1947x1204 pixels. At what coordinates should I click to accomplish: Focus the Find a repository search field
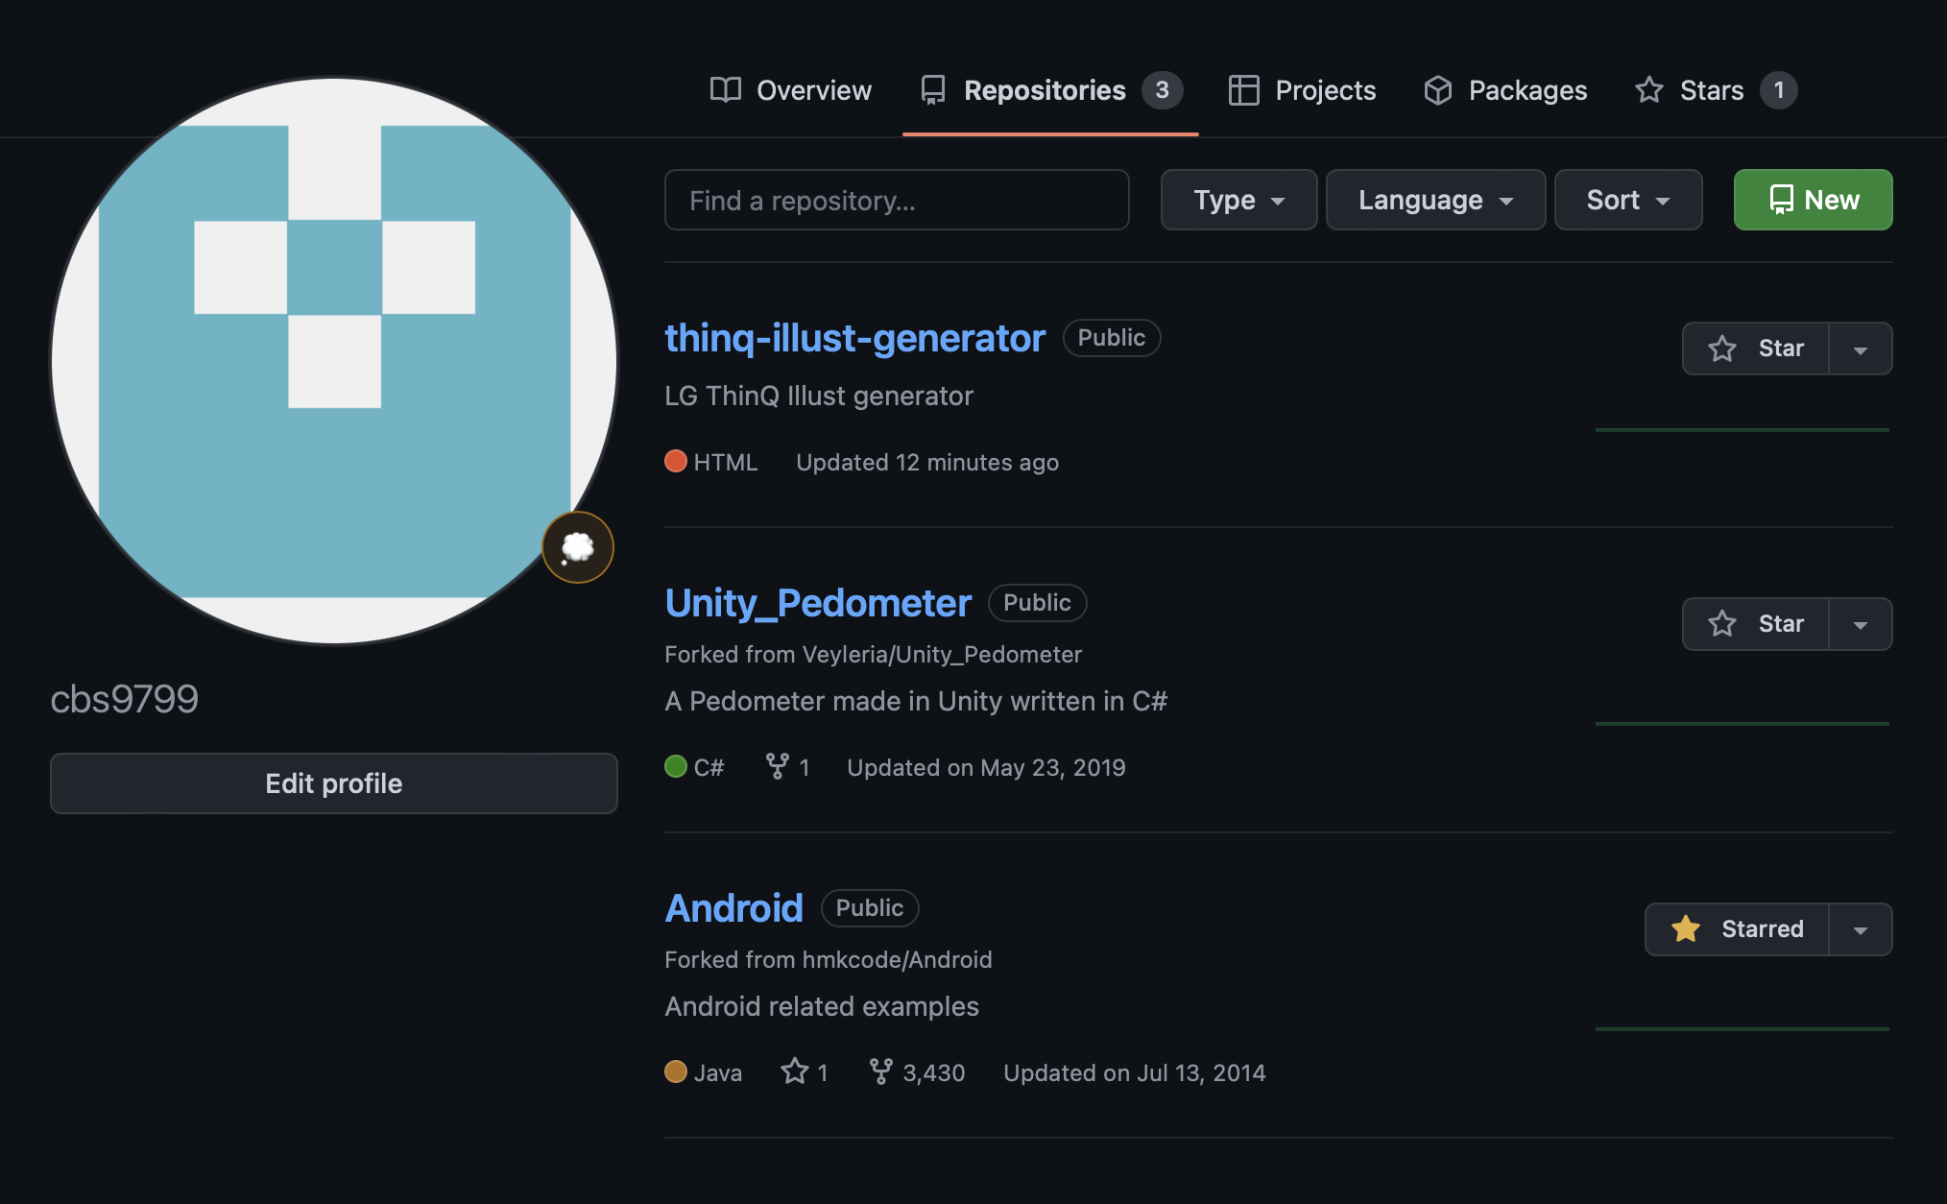click(x=897, y=200)
